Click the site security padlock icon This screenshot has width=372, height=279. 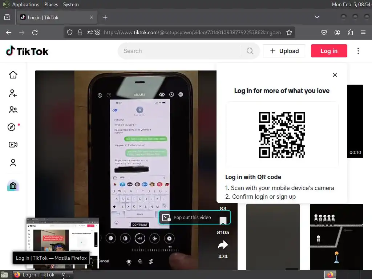80,32
